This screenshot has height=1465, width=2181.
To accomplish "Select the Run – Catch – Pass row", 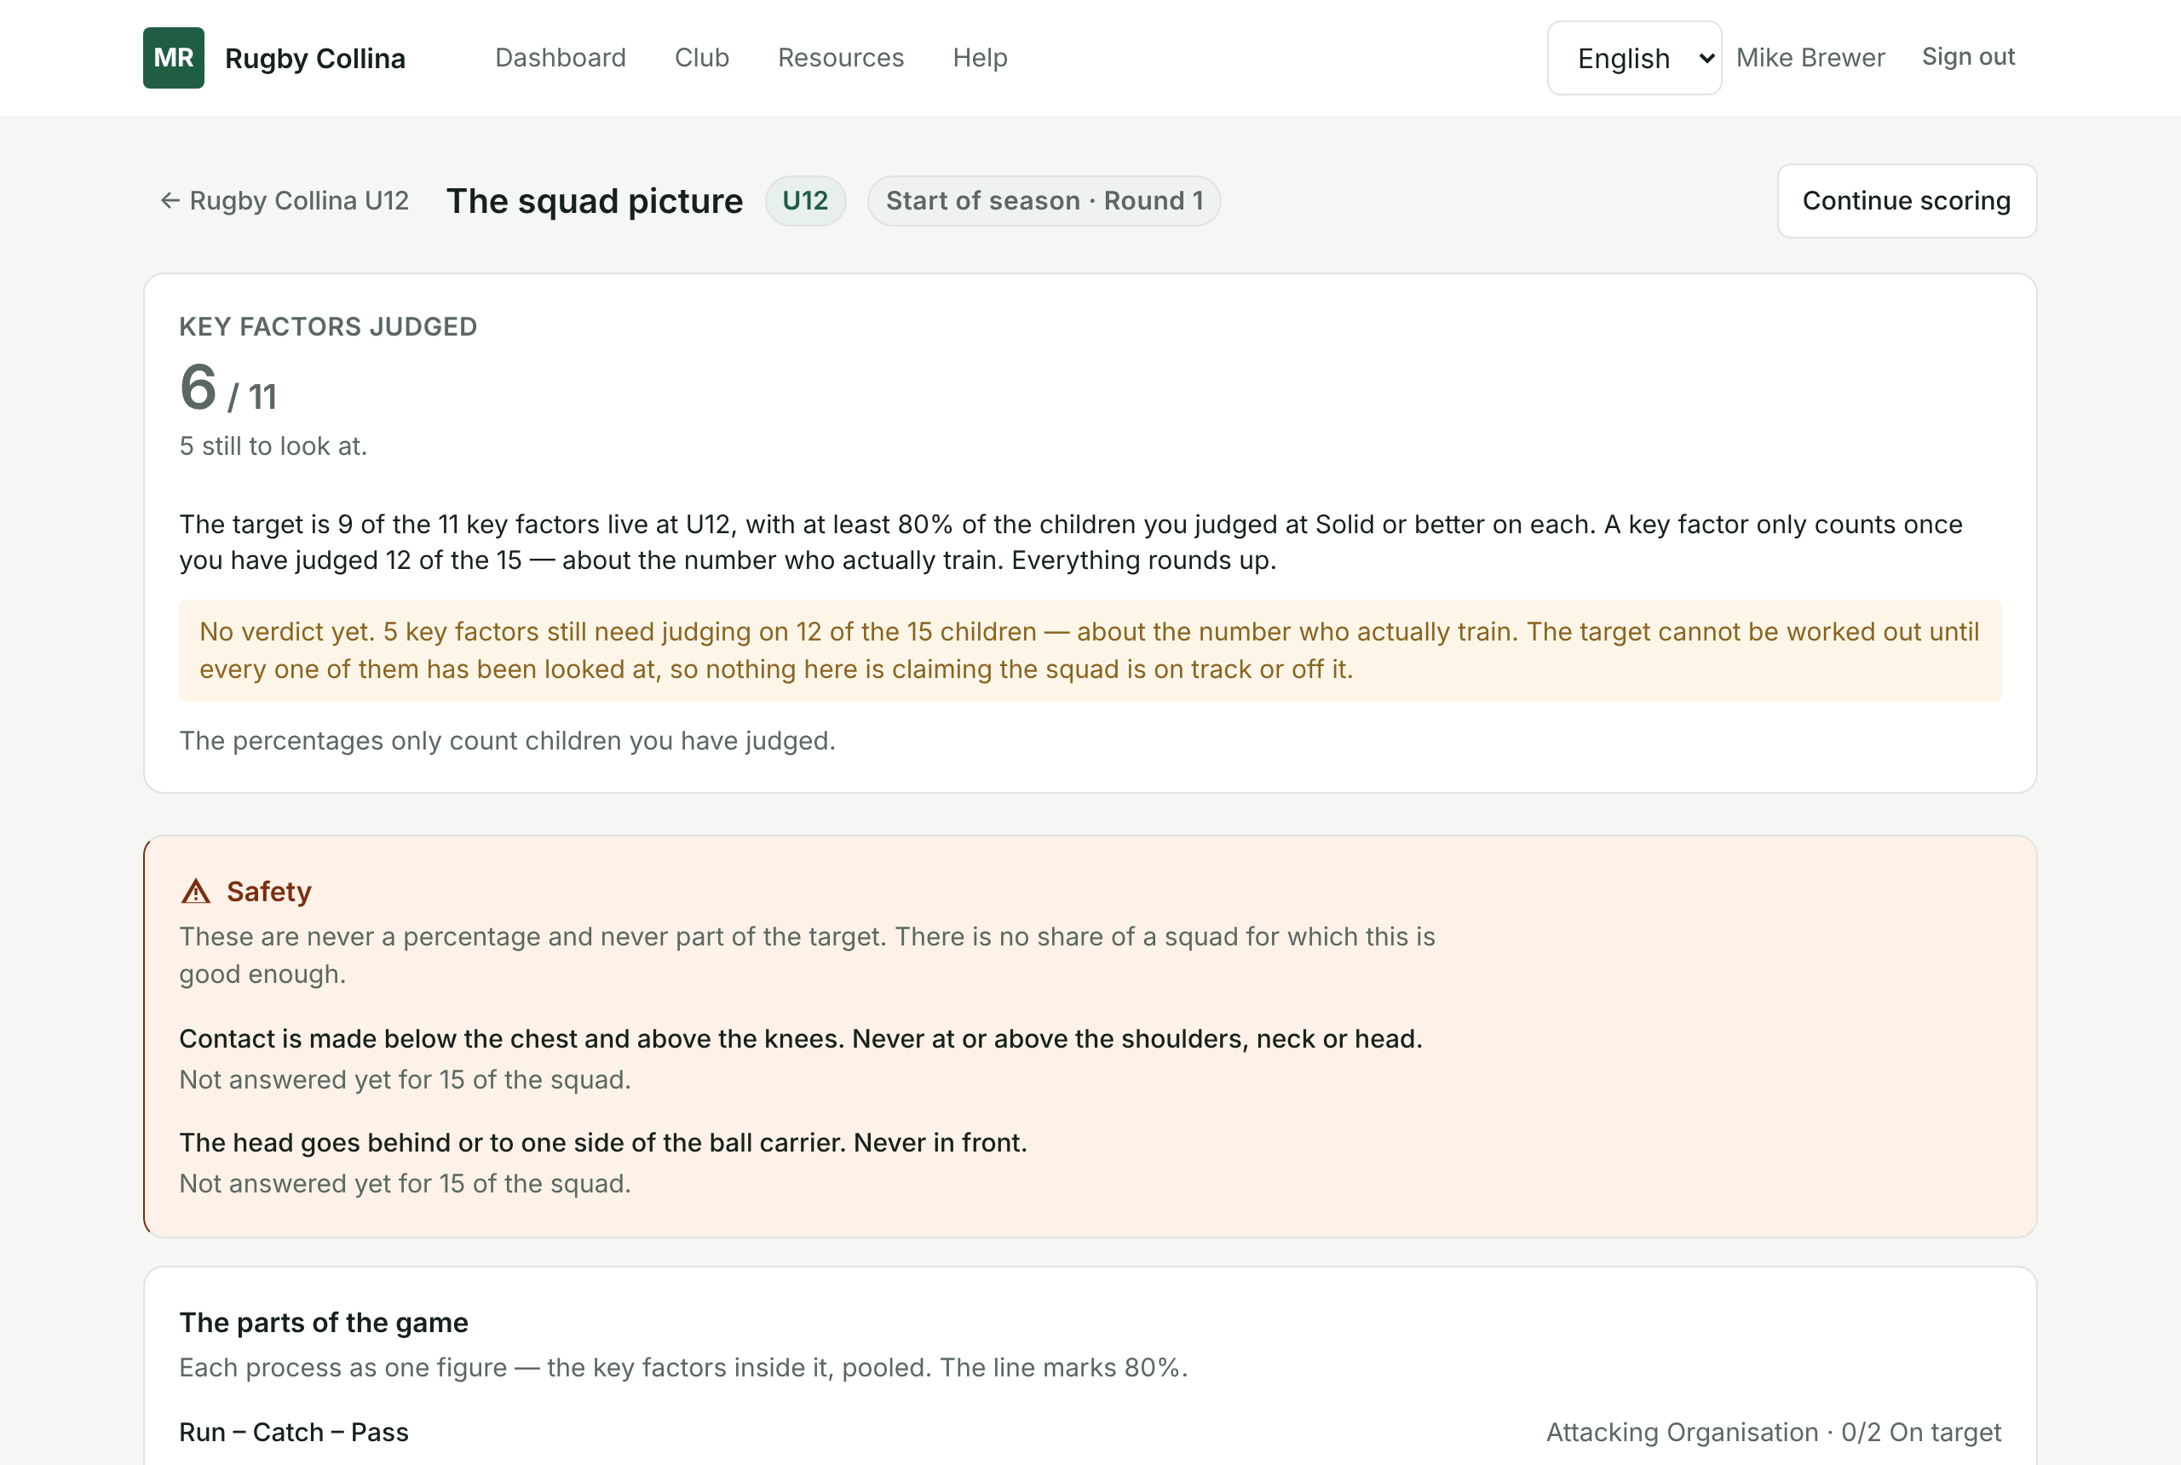I will pyautogui.click(x=1090, y=1433).
